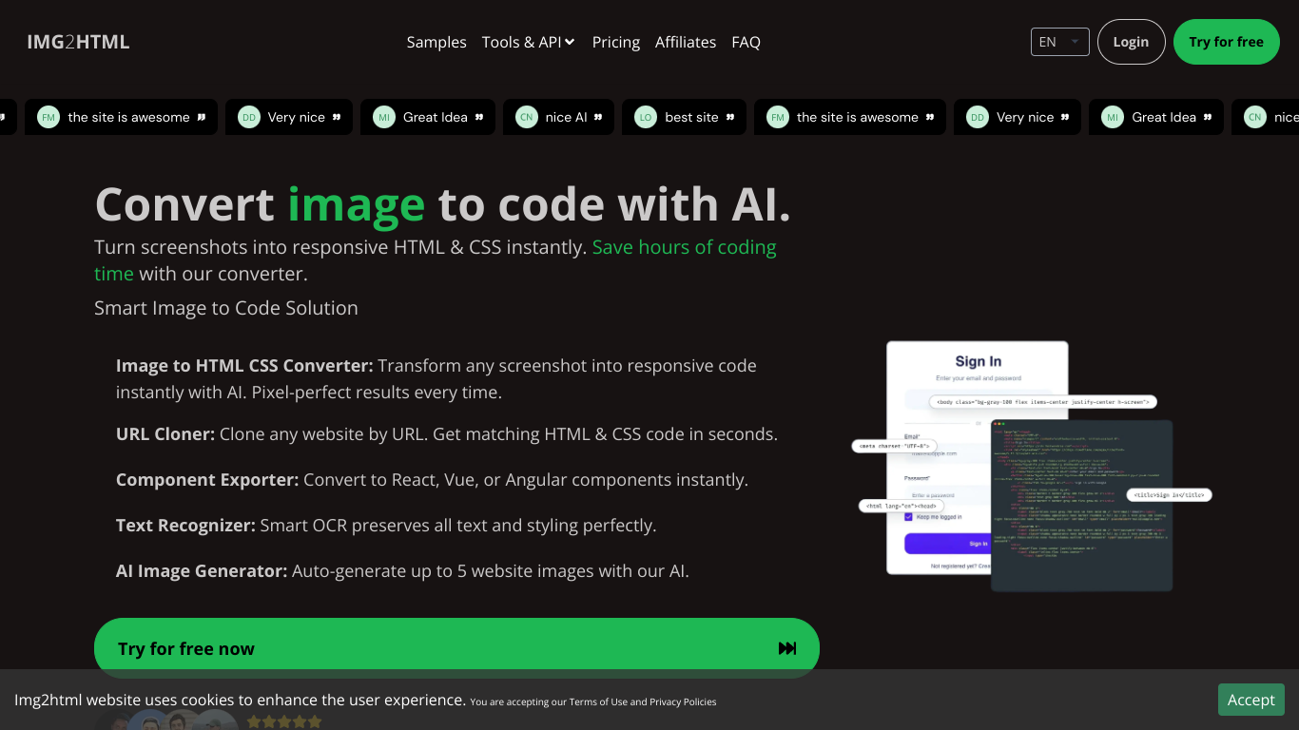
Task: Click the "URL Cloner:" feature text
Action: [165, 433]
